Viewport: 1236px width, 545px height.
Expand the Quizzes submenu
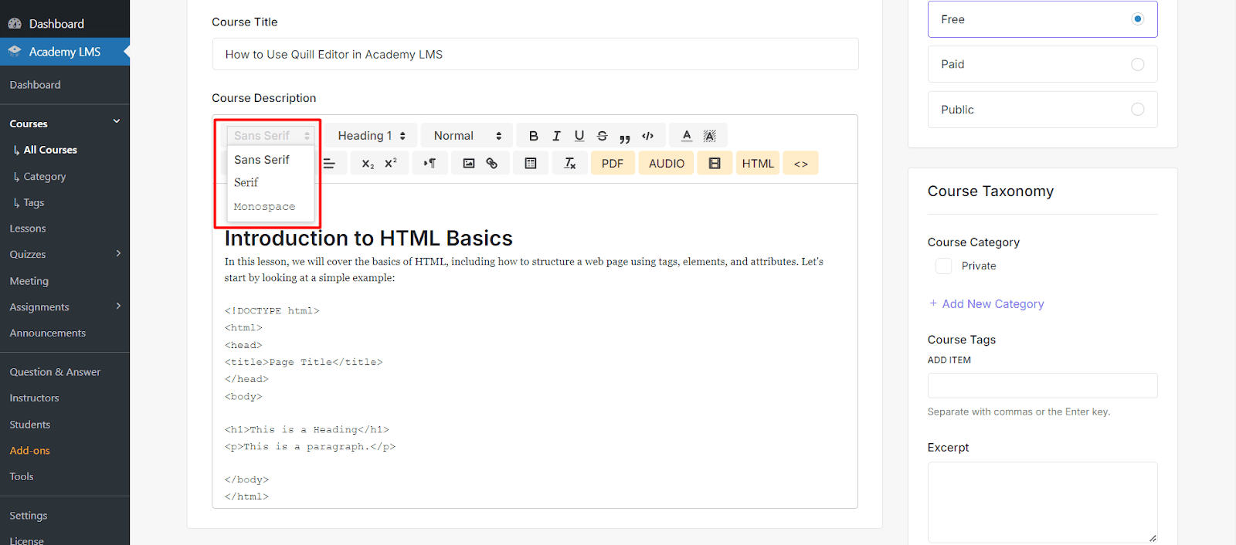pos(118,253)
